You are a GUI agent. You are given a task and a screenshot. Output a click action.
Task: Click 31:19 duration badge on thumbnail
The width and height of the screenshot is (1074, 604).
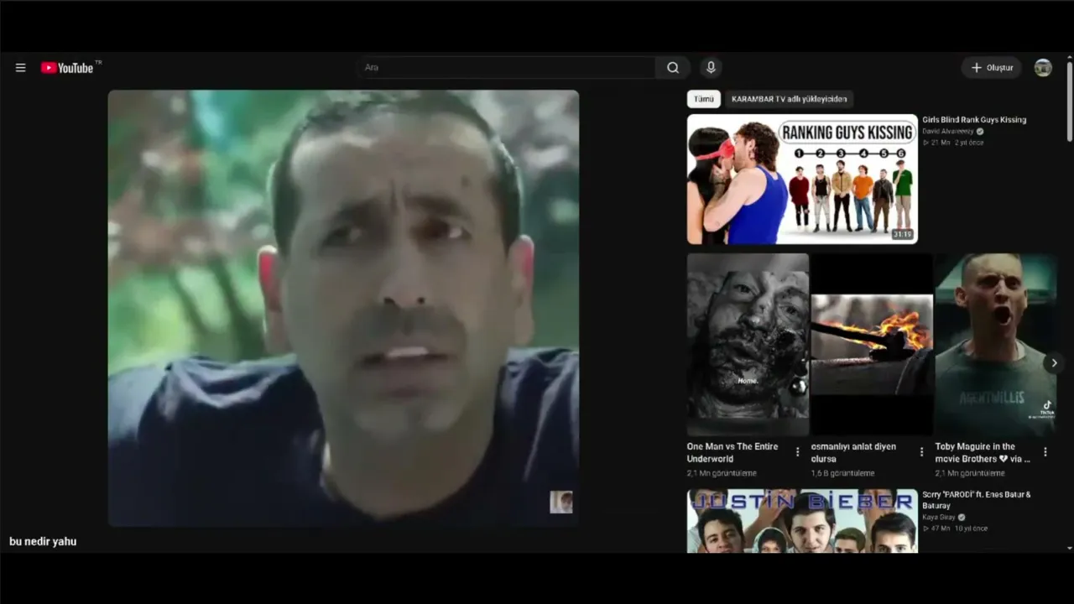(902, 235)
